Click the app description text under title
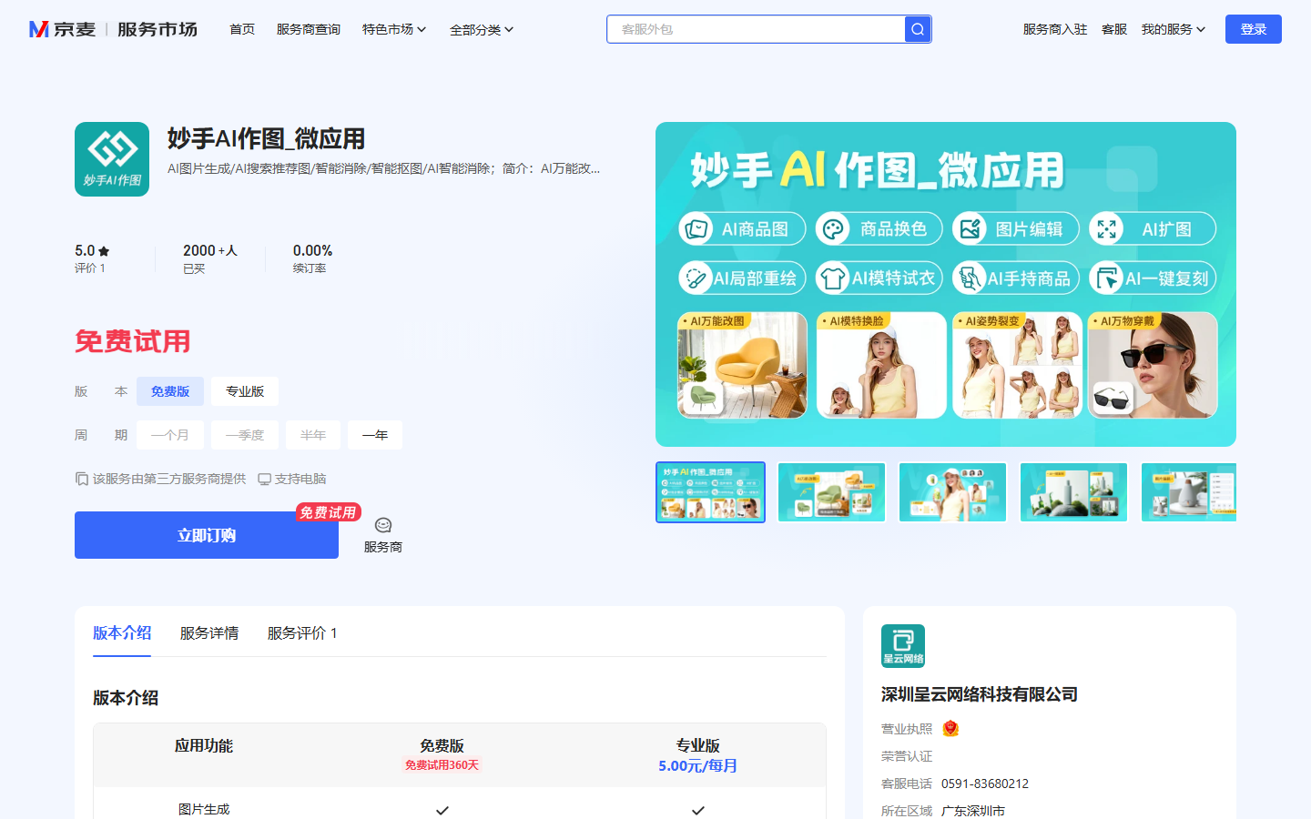This screenshot has width=1311, height=819. [x=383, y=168]
